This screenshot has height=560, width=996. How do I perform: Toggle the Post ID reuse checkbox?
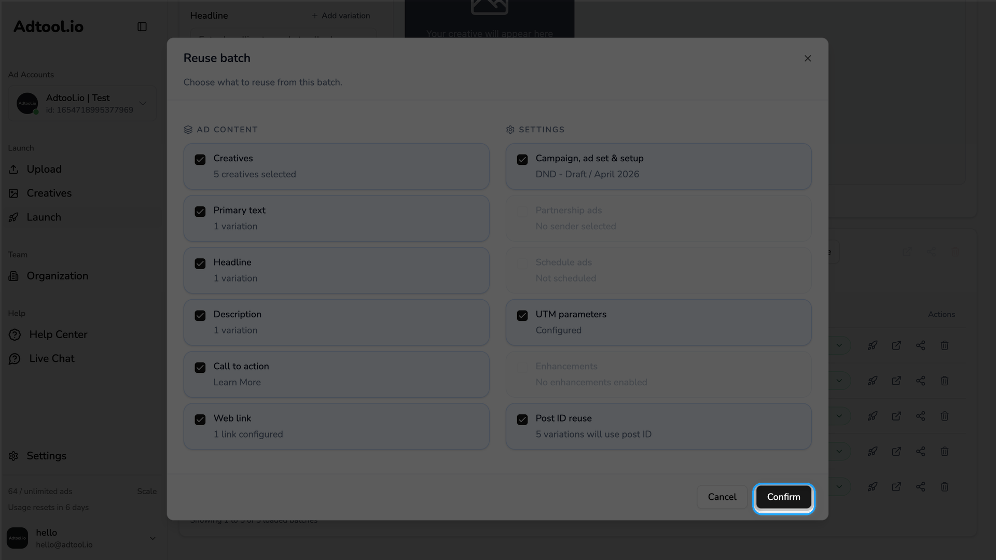[522, 419]
